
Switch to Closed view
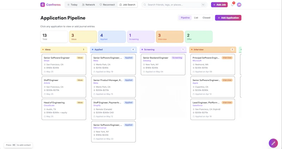pos(206,18)
